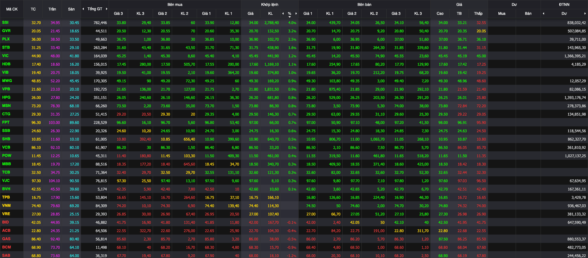View the VJC ticker
Image resolution: width=588 pixels, height=258 pixels.
(6, 181)
